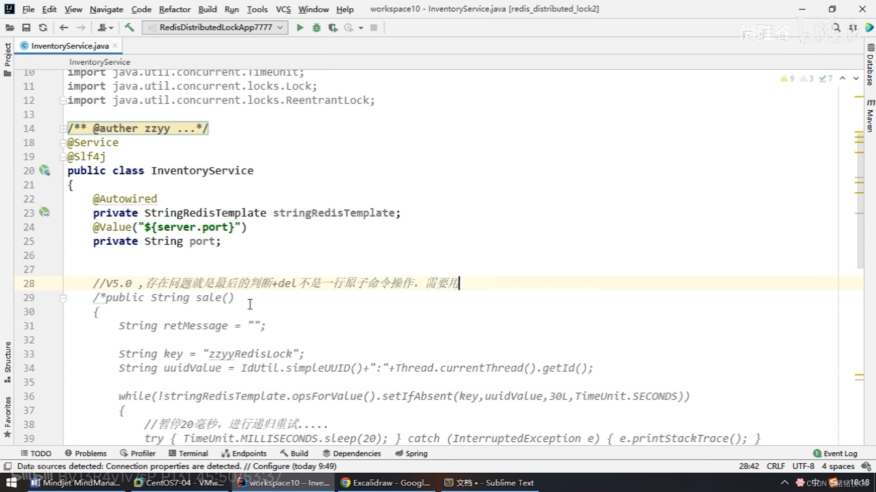Open the Tools menu
Viewport: 876px width, 492px height.
257,9
